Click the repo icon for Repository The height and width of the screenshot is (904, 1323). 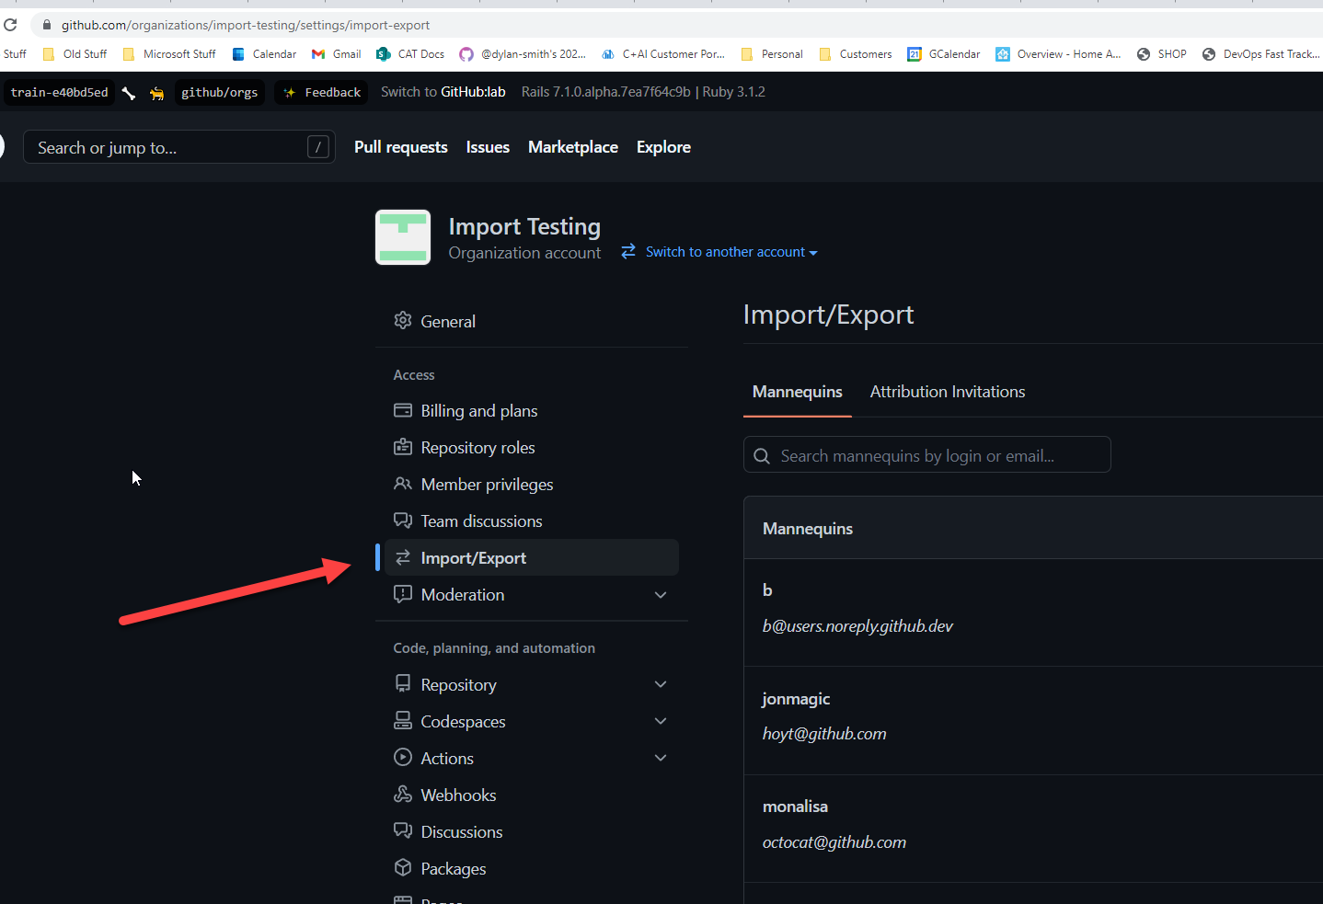coord(403,683)
